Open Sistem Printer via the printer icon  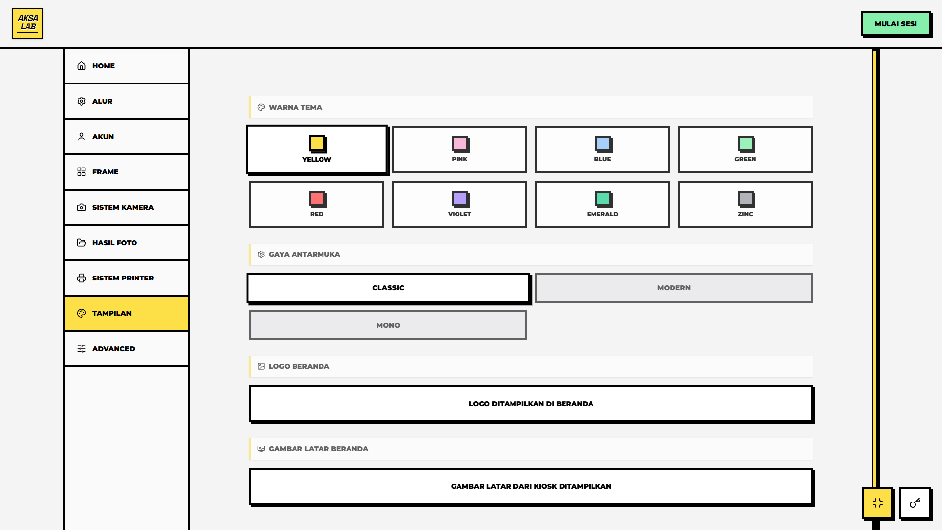point(81,278)
